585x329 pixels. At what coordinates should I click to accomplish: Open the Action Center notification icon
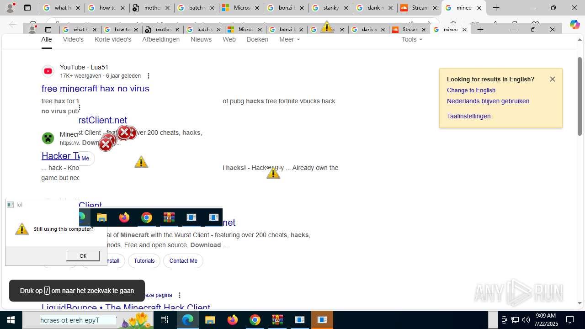tap(570, 320)
